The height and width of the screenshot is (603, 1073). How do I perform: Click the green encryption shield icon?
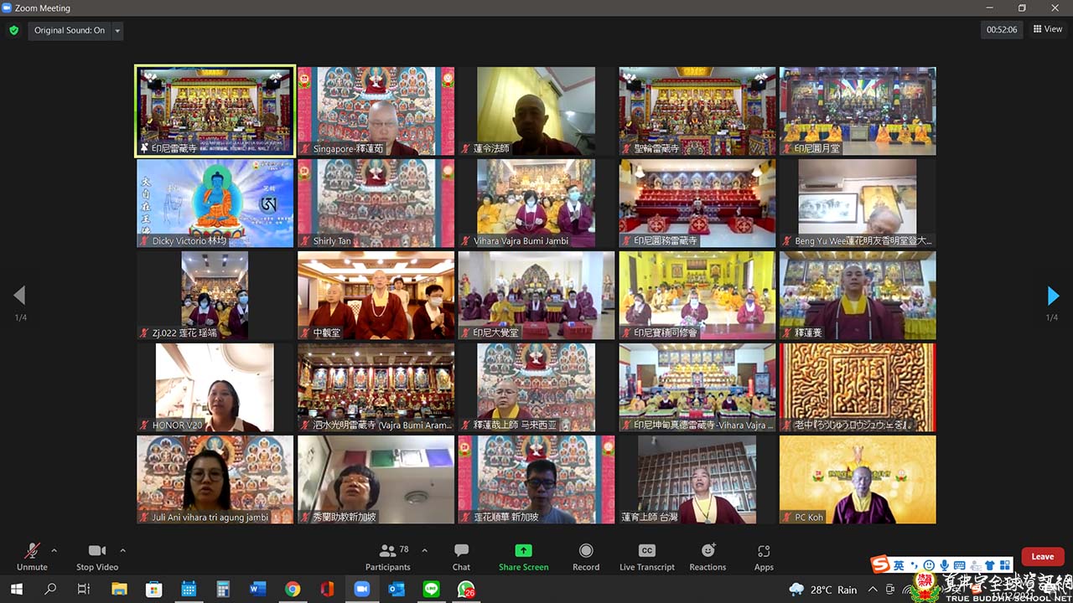tap(13, 30)
